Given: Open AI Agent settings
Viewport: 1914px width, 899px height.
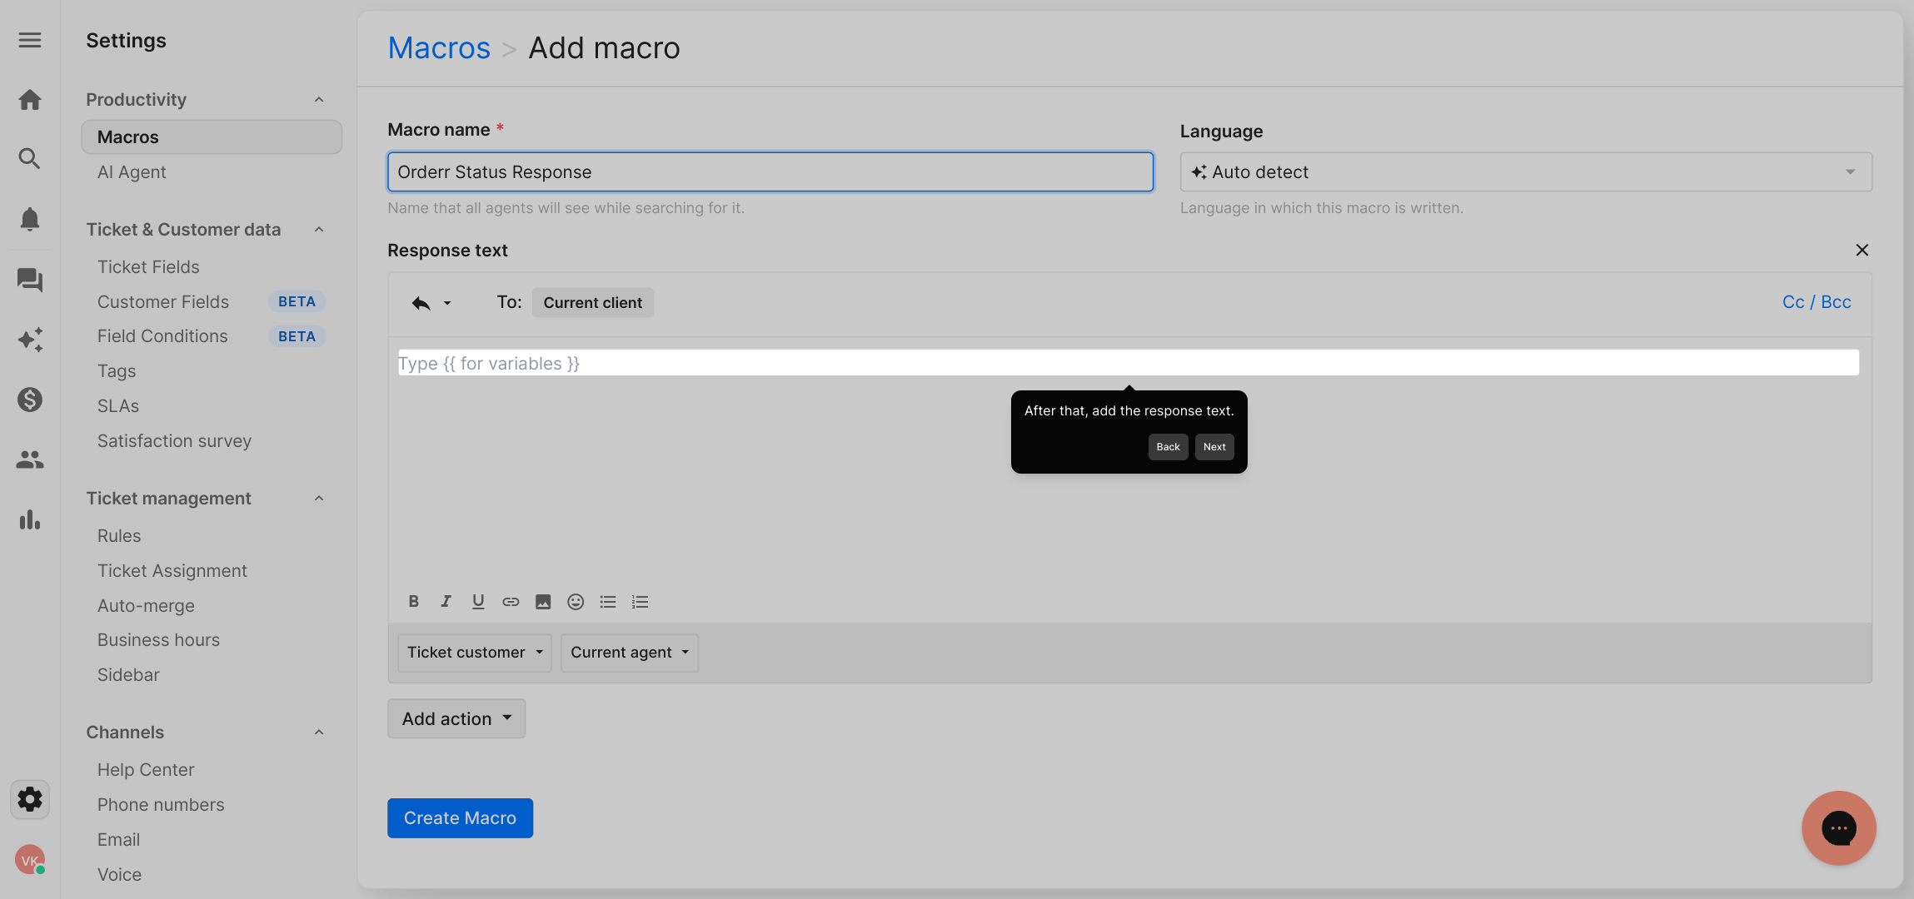Looking at the screenshot, I should (x=132, y=172).
